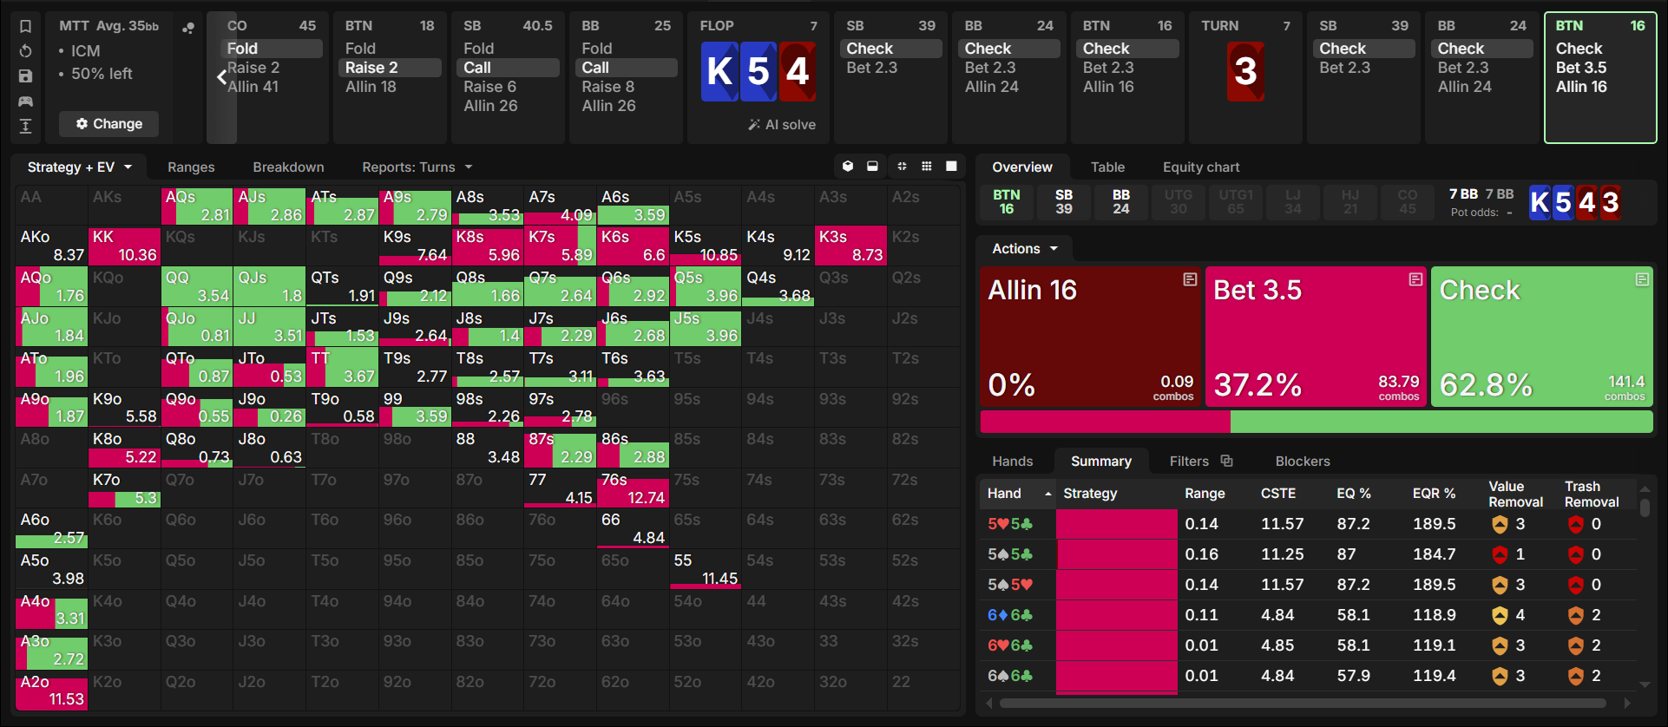Switch to the Breakdown tab
The height and width of the screenshot is (727, 1668).
click(x=288, y=167)
